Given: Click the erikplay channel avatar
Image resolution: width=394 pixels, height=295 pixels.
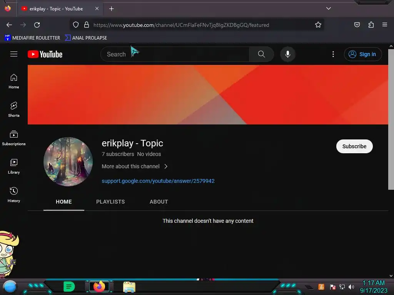Looking at the screenshot, I should pyautogui.click(x=68, y=162).
